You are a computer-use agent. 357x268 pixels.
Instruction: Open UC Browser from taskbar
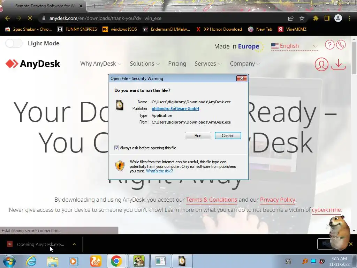[x=96, y=261]
